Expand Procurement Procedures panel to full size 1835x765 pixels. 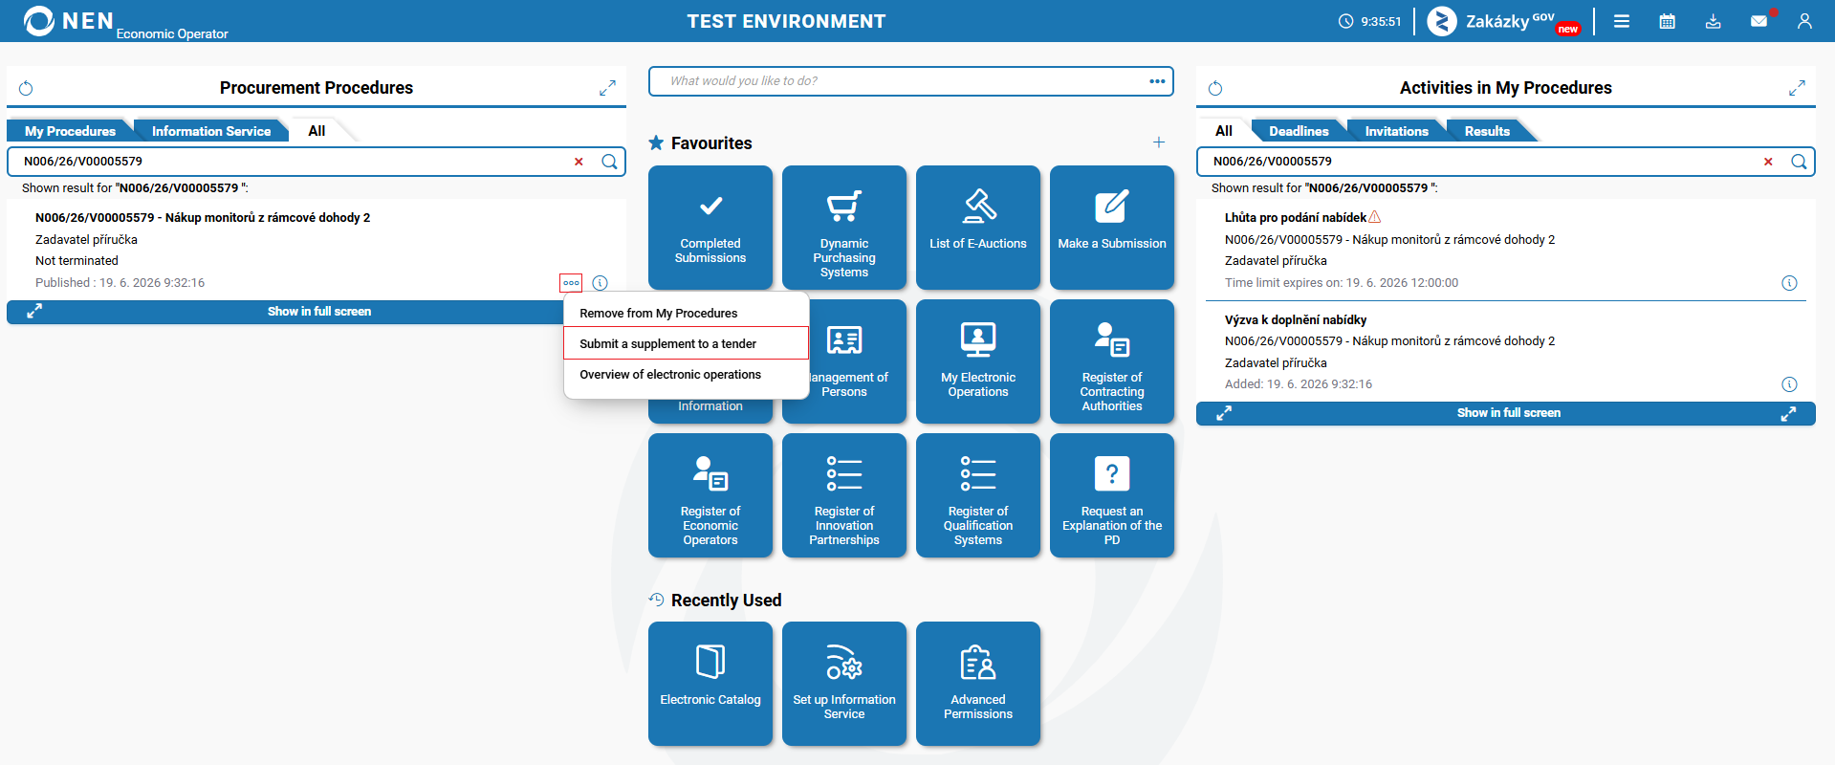point(607,88)
